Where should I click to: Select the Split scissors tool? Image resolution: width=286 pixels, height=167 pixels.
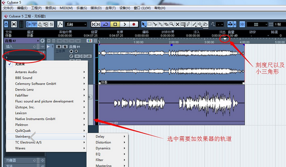pos(155,24)
